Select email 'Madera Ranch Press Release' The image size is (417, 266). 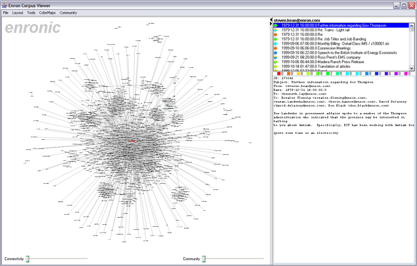pos(341,62)
